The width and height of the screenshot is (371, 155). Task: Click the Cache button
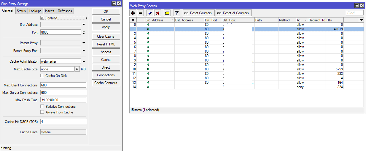106,60
